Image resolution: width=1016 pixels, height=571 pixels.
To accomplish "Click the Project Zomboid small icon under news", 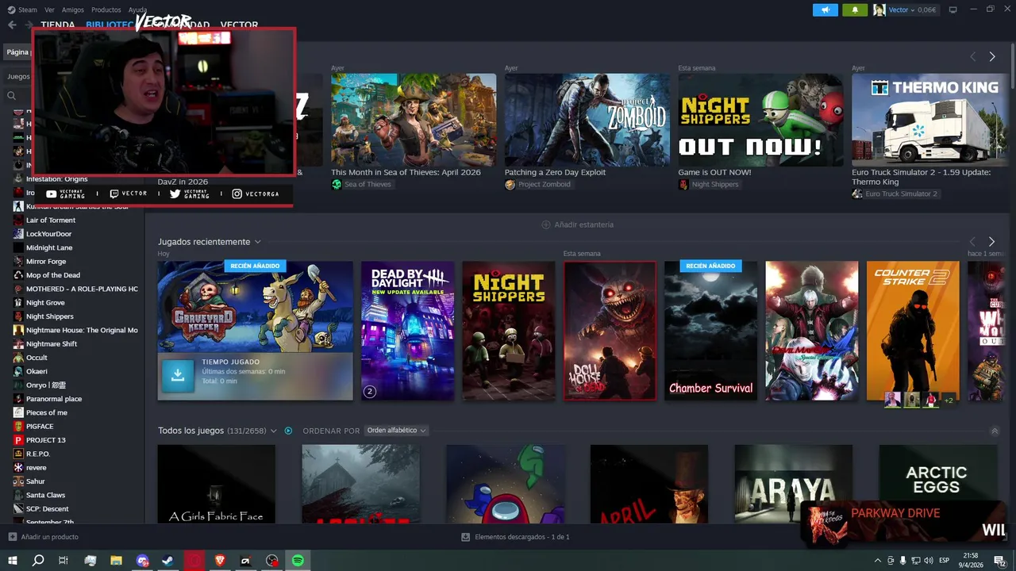I will coord(510,184).
